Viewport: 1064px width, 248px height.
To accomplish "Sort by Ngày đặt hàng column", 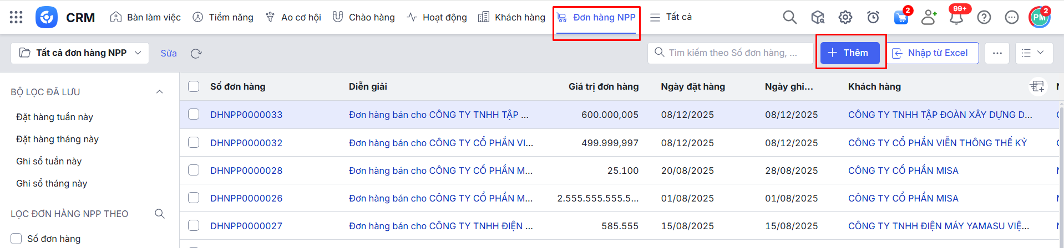I will pos(693,86).
